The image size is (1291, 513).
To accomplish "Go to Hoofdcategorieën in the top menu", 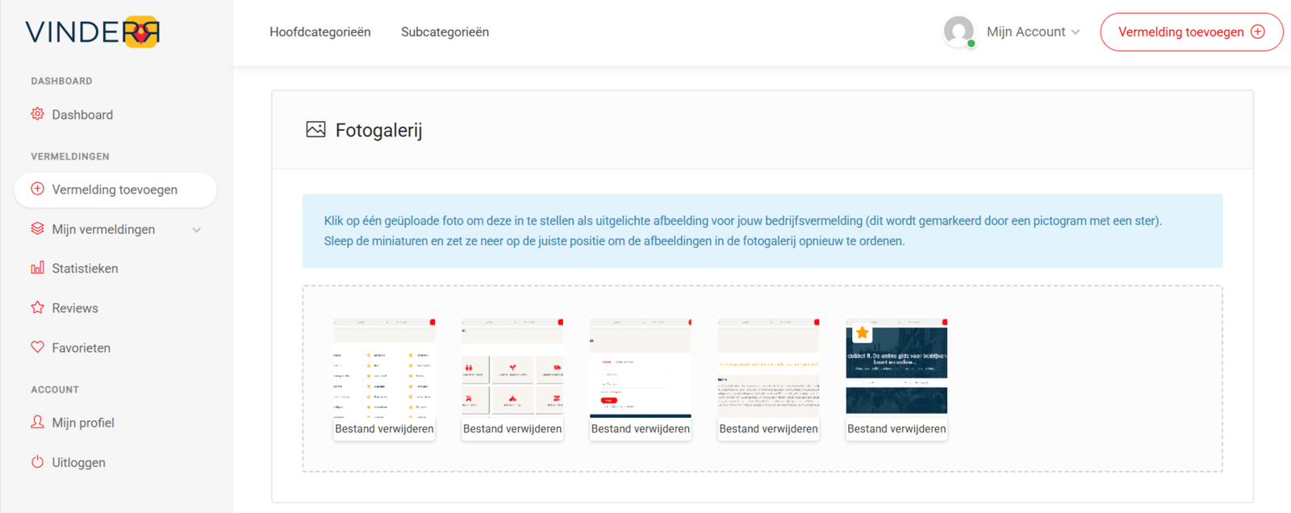I will point(320,32).
